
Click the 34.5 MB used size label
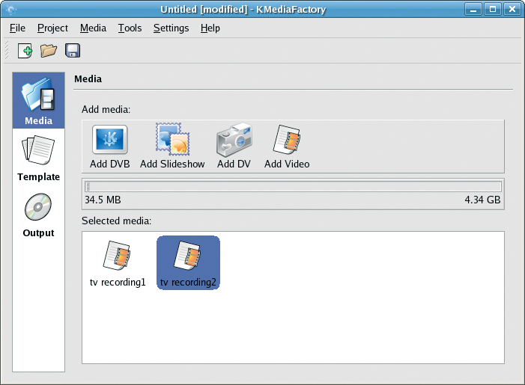pyautogui.click(x=103, y=200)
